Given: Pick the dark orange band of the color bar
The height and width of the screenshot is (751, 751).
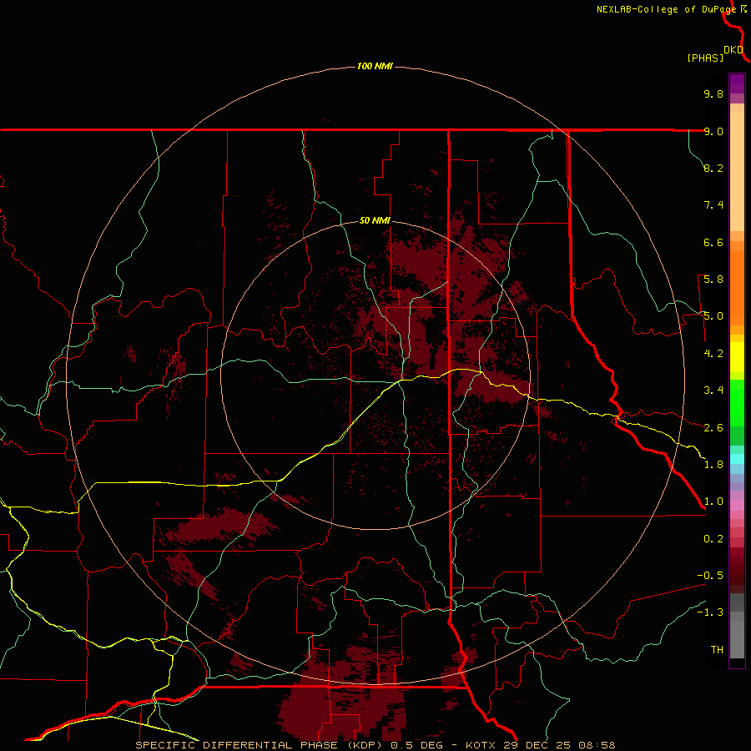Looking at the screenshot, I should tap(737, 288).
